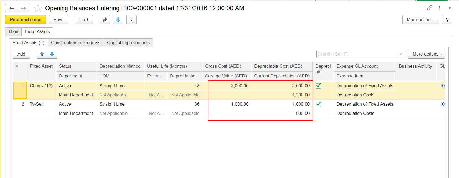Add a new fixed asset row
This screenshot has height=178, width=459.
pos(21,54)
